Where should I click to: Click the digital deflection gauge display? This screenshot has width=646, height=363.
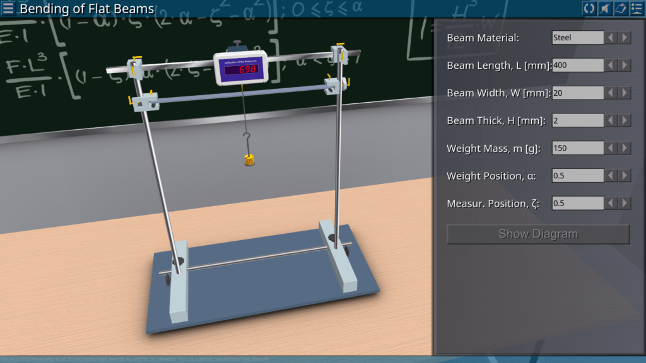click(x=242, y=68)
